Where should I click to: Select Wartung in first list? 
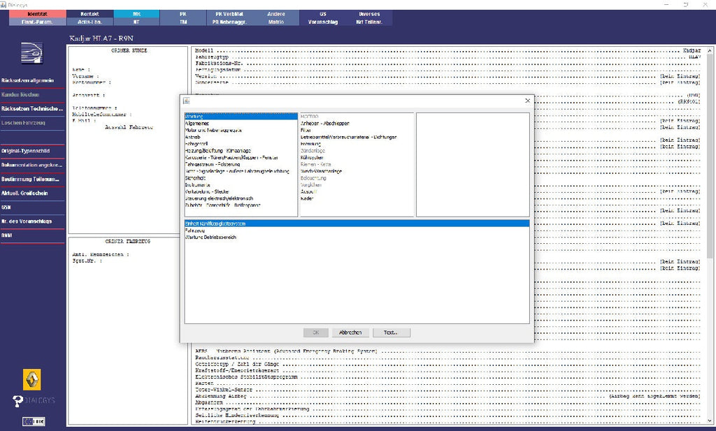pyautogui.click(x=241, y=116)
